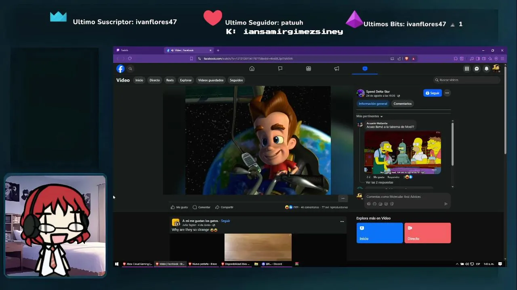
Task: Open the Pages flag icon
Action: tap(280, 68)
